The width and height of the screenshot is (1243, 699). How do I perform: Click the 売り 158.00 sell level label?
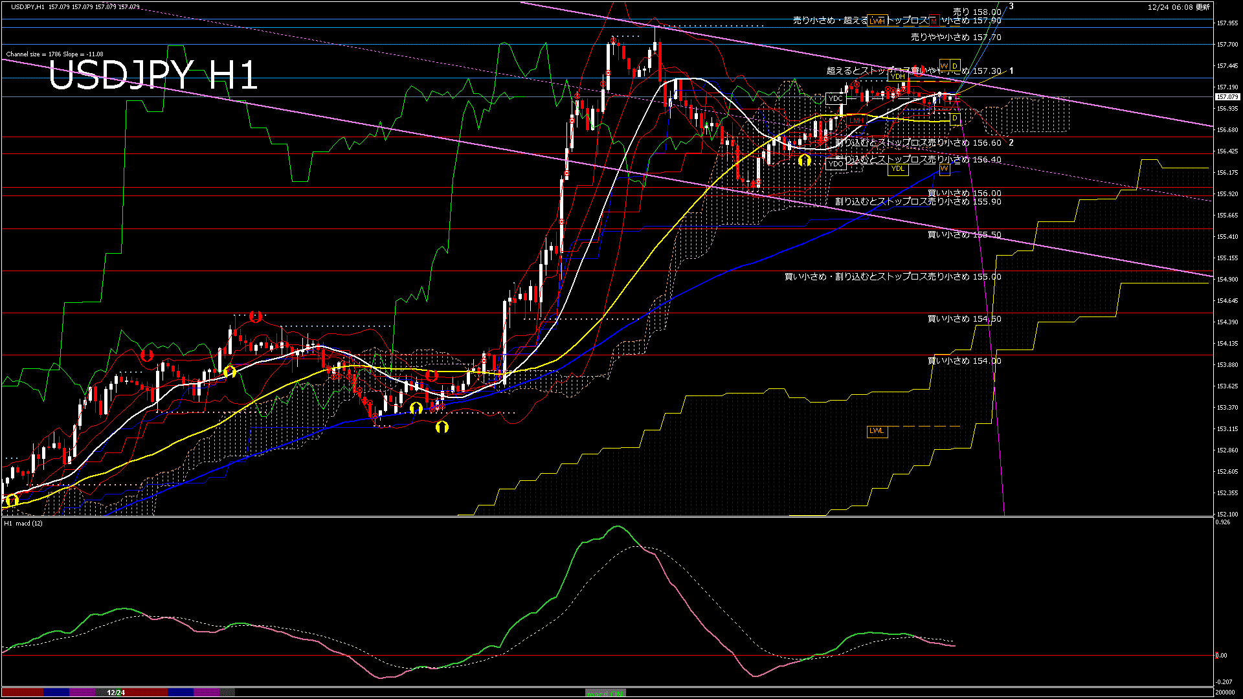click(977, 12)
